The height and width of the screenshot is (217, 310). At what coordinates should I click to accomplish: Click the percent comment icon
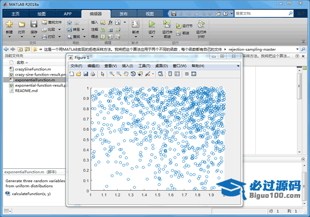[103, 30]
